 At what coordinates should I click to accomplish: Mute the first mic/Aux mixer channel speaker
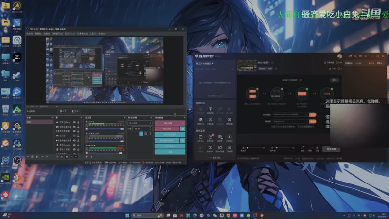[87, 129]
